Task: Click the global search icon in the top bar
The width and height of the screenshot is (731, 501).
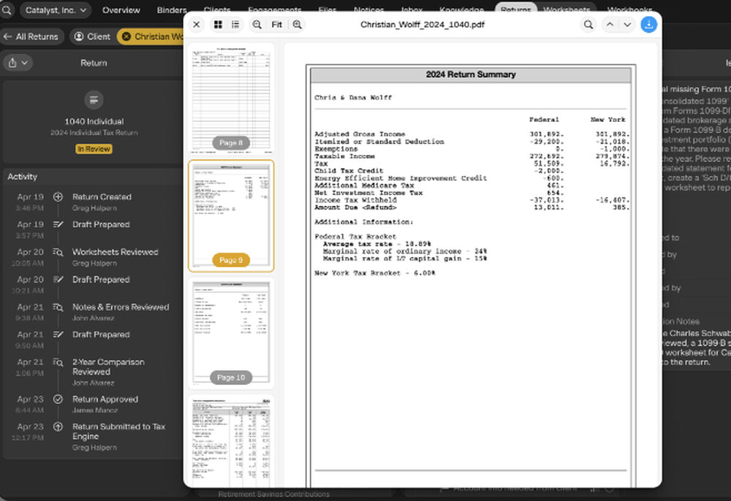Action: [7, 9]
